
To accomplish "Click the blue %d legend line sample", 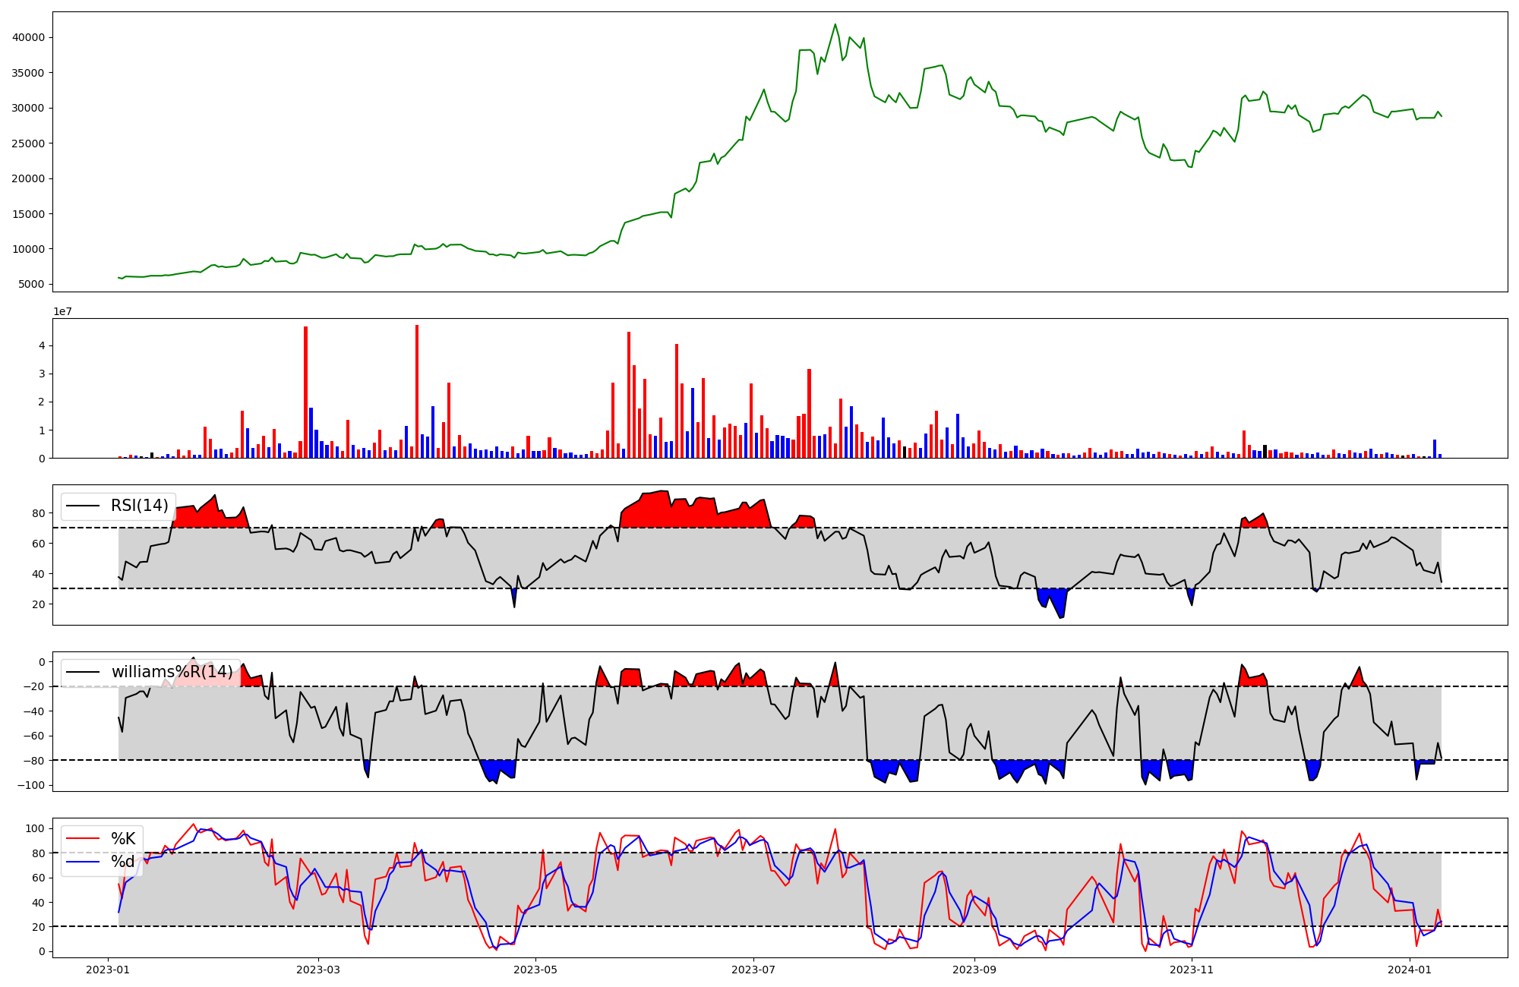I will click(x=84, y=862).
